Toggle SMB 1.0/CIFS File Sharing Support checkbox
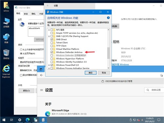The width and height of the screenshot is (164, 123). click(52, 36)
